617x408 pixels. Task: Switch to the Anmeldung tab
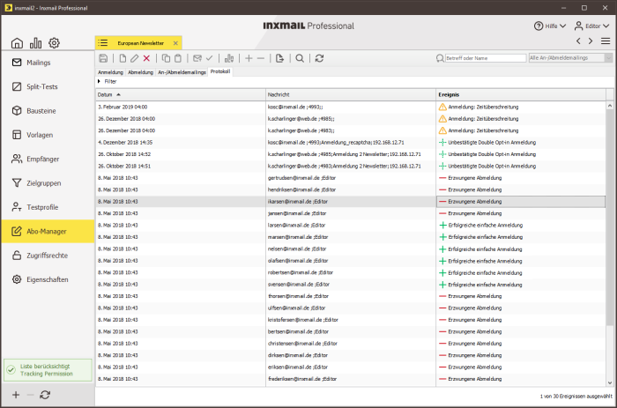pos(110,72)
